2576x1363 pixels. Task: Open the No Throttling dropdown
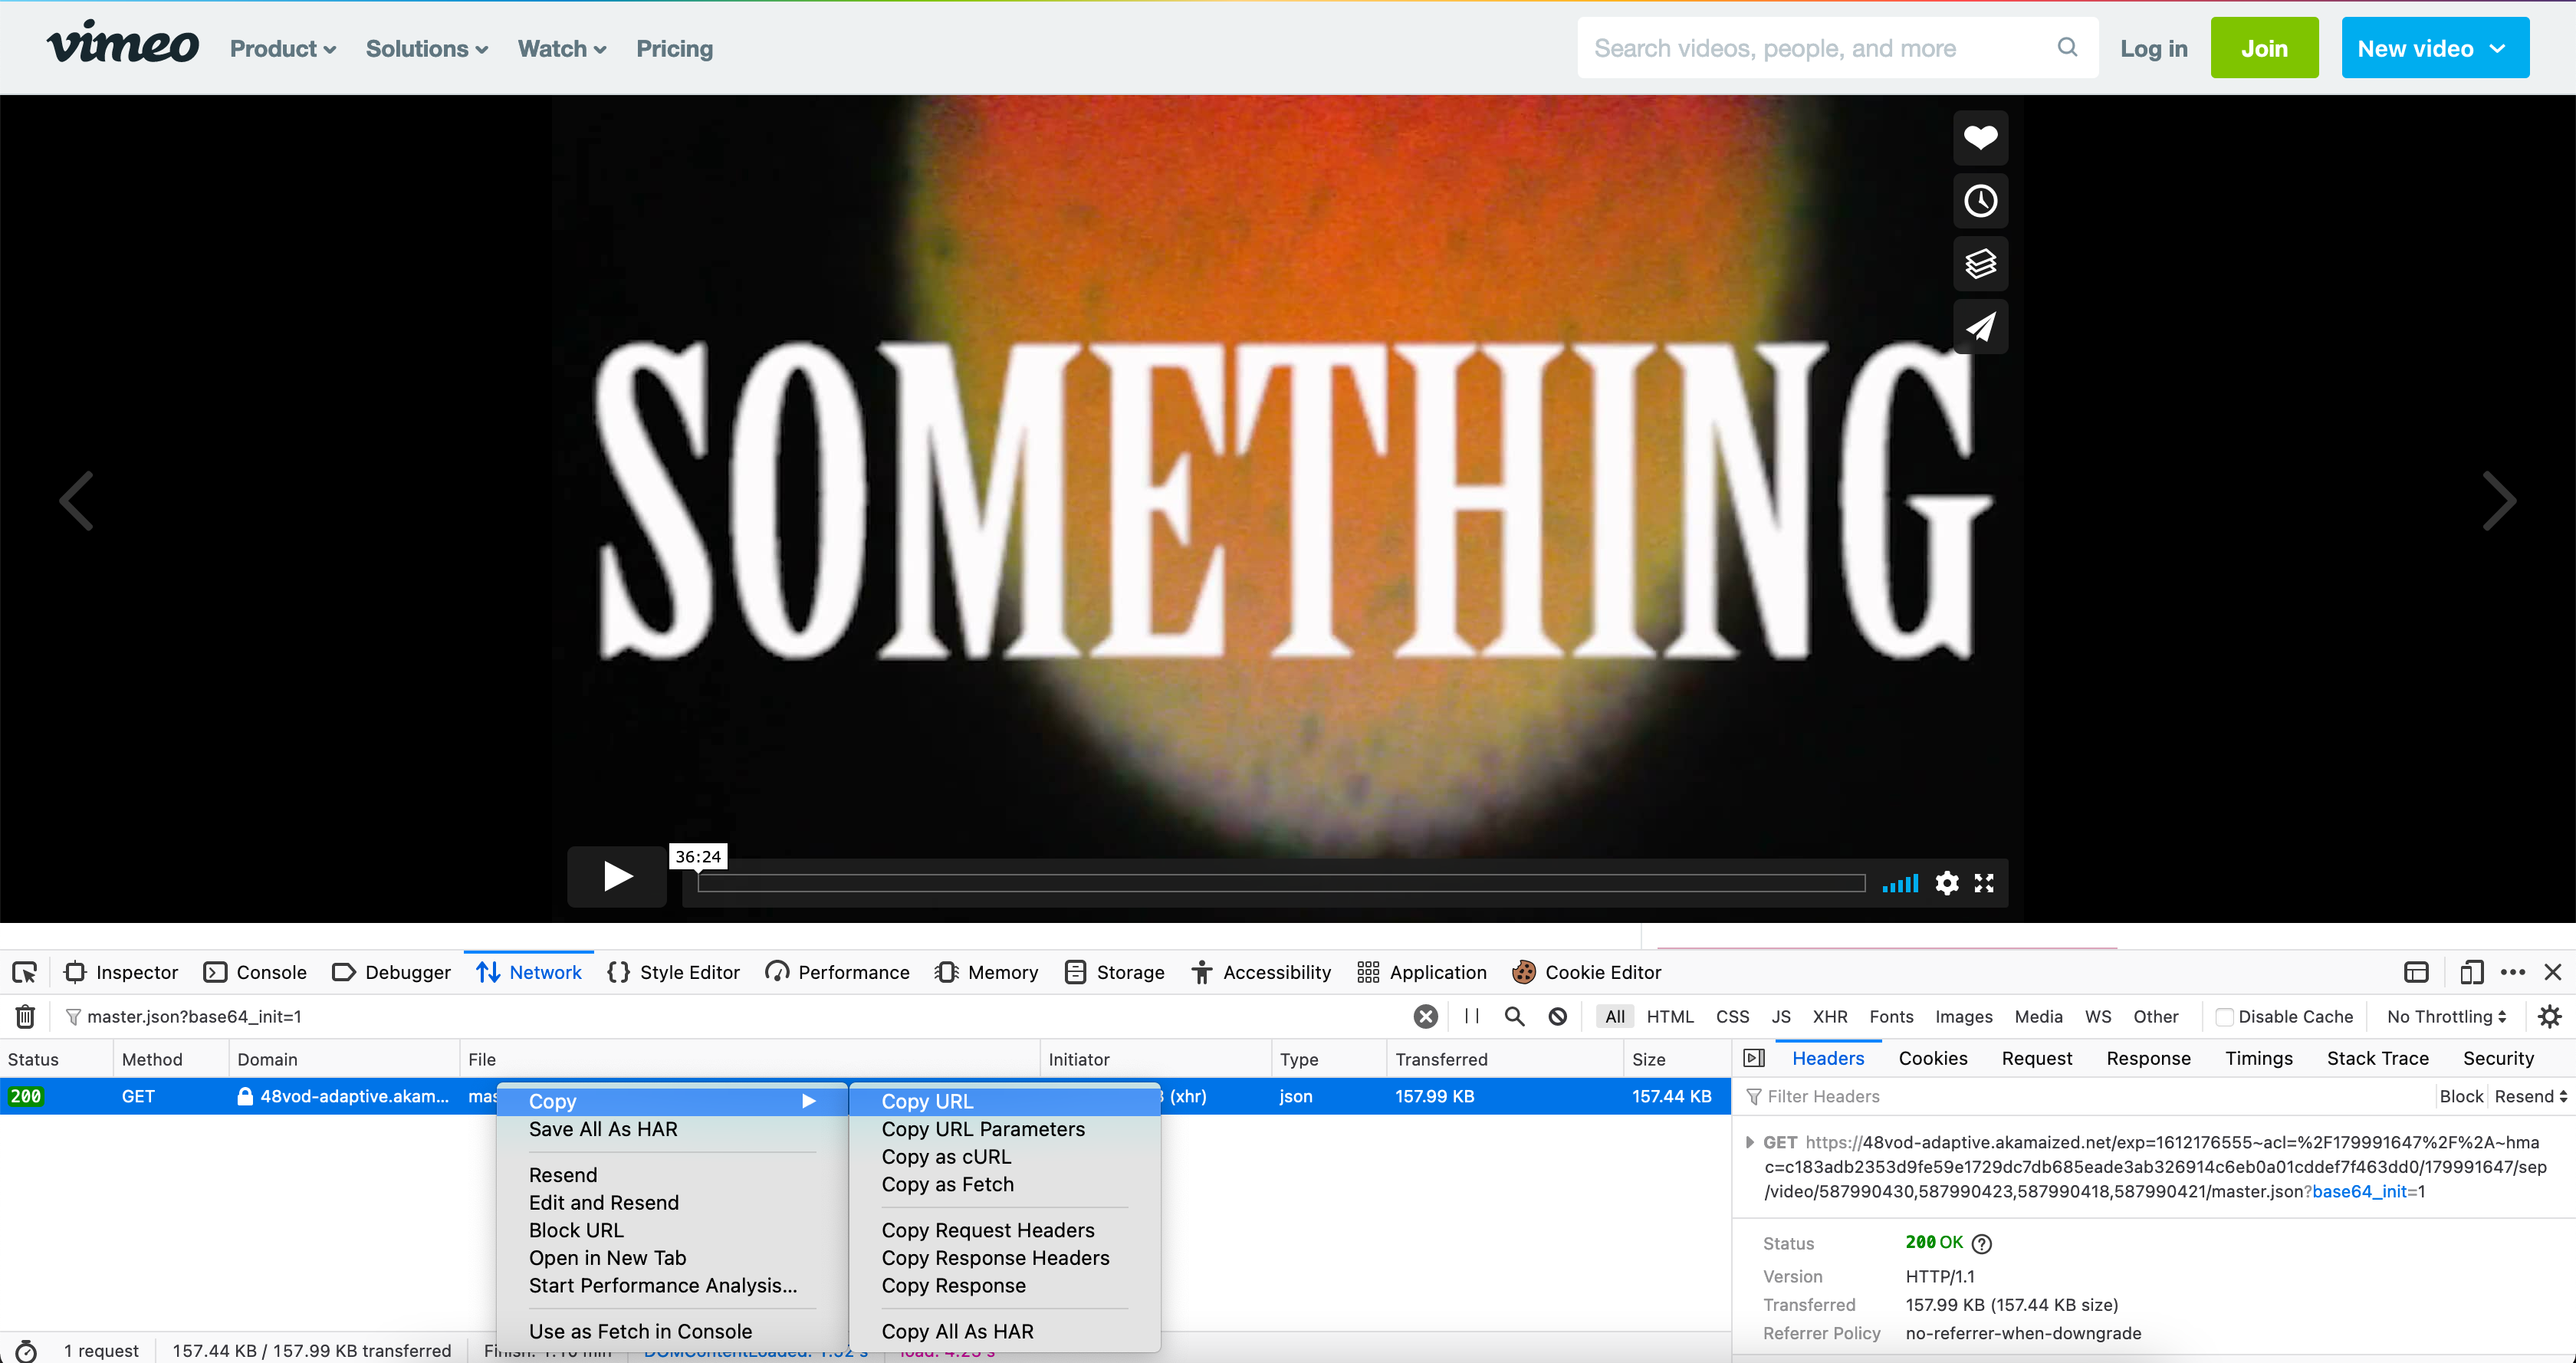point(2446,1016)
